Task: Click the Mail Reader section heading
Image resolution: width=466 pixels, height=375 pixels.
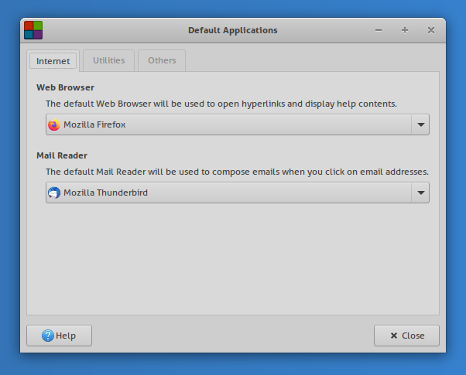Action: [62, 155]
